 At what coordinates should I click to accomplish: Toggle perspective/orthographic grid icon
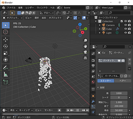click(x=86, y=58)
